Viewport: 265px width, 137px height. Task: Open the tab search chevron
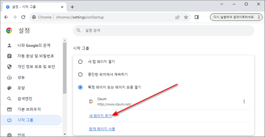tap(222, 4)
